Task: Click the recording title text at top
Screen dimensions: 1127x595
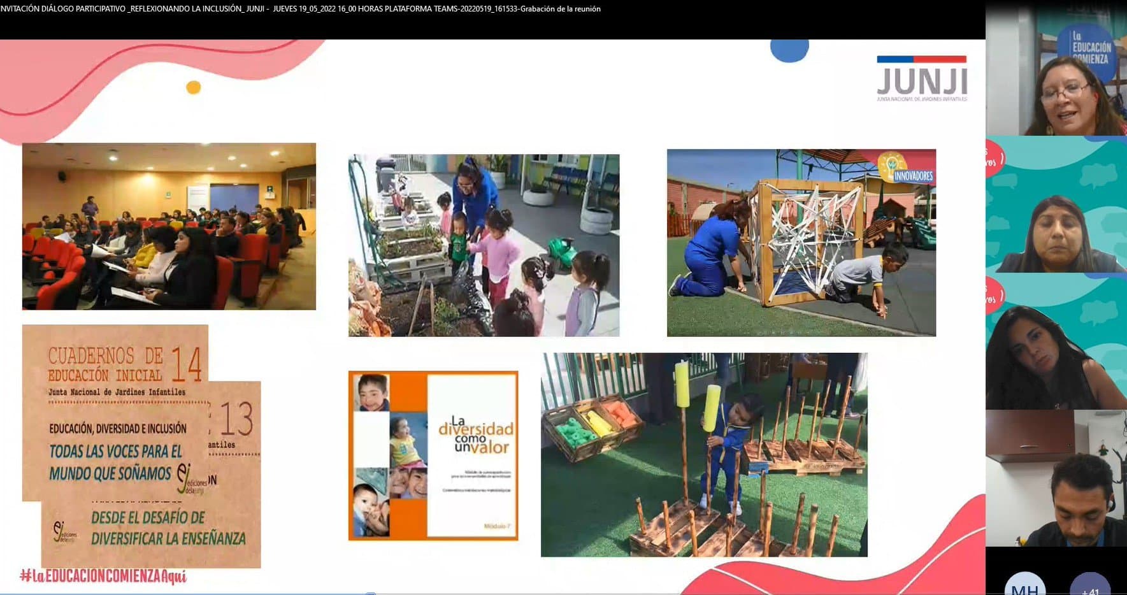Action: click(x=301, y=9)
